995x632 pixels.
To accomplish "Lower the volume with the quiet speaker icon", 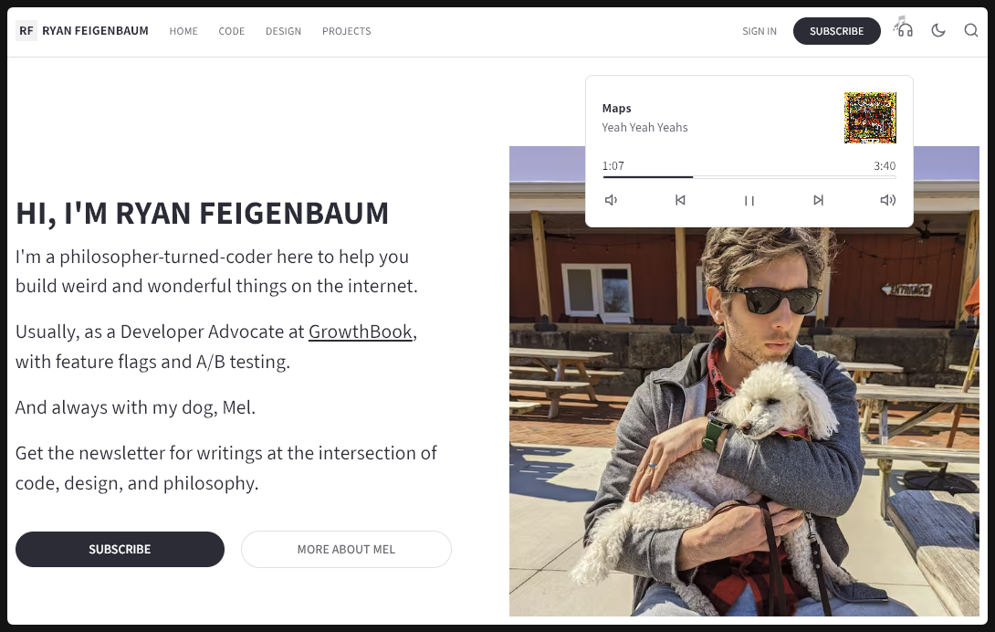I will click(x=611, y=200).
